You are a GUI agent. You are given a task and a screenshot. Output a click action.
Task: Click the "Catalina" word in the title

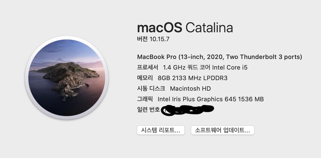tap(209, 28)
